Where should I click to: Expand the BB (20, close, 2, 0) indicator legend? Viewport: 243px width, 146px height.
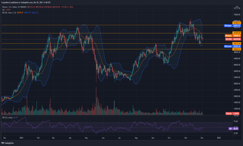9,13
